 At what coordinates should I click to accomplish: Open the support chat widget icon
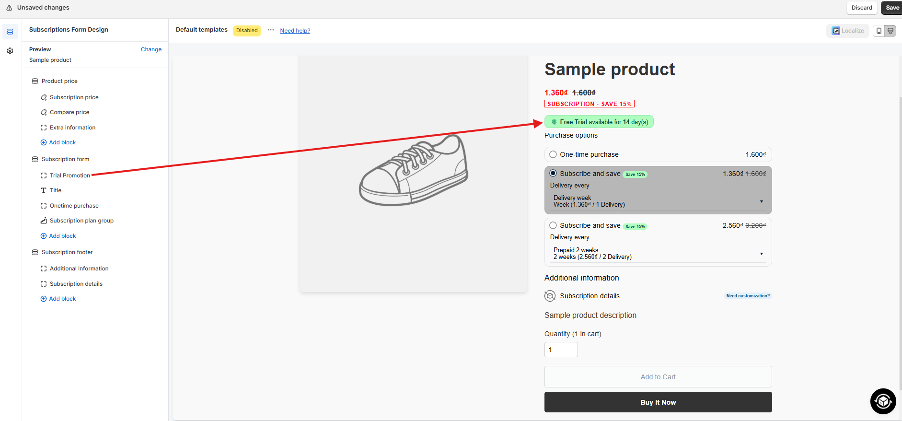click(883, 401)
